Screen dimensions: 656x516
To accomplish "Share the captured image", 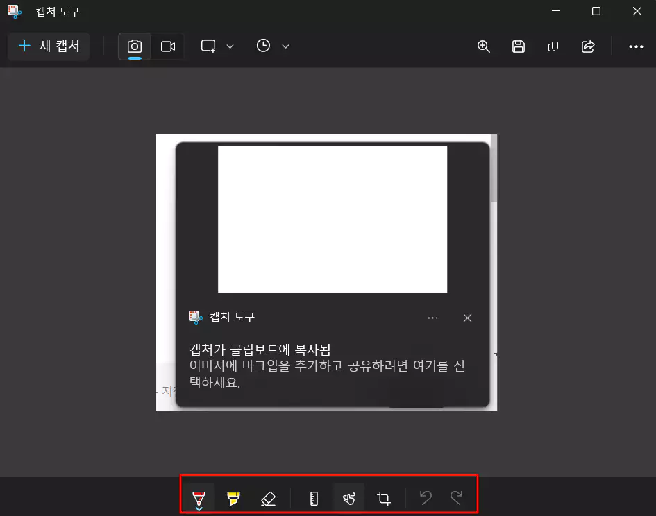I will 588,46.
